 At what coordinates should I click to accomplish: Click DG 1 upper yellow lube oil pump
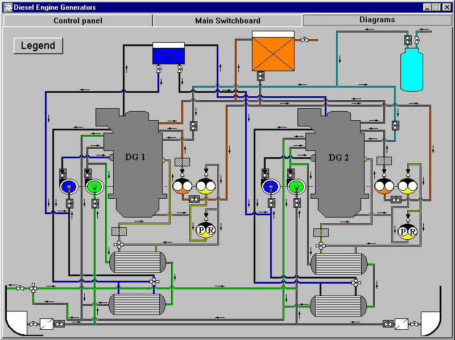[x=206, y=186]
